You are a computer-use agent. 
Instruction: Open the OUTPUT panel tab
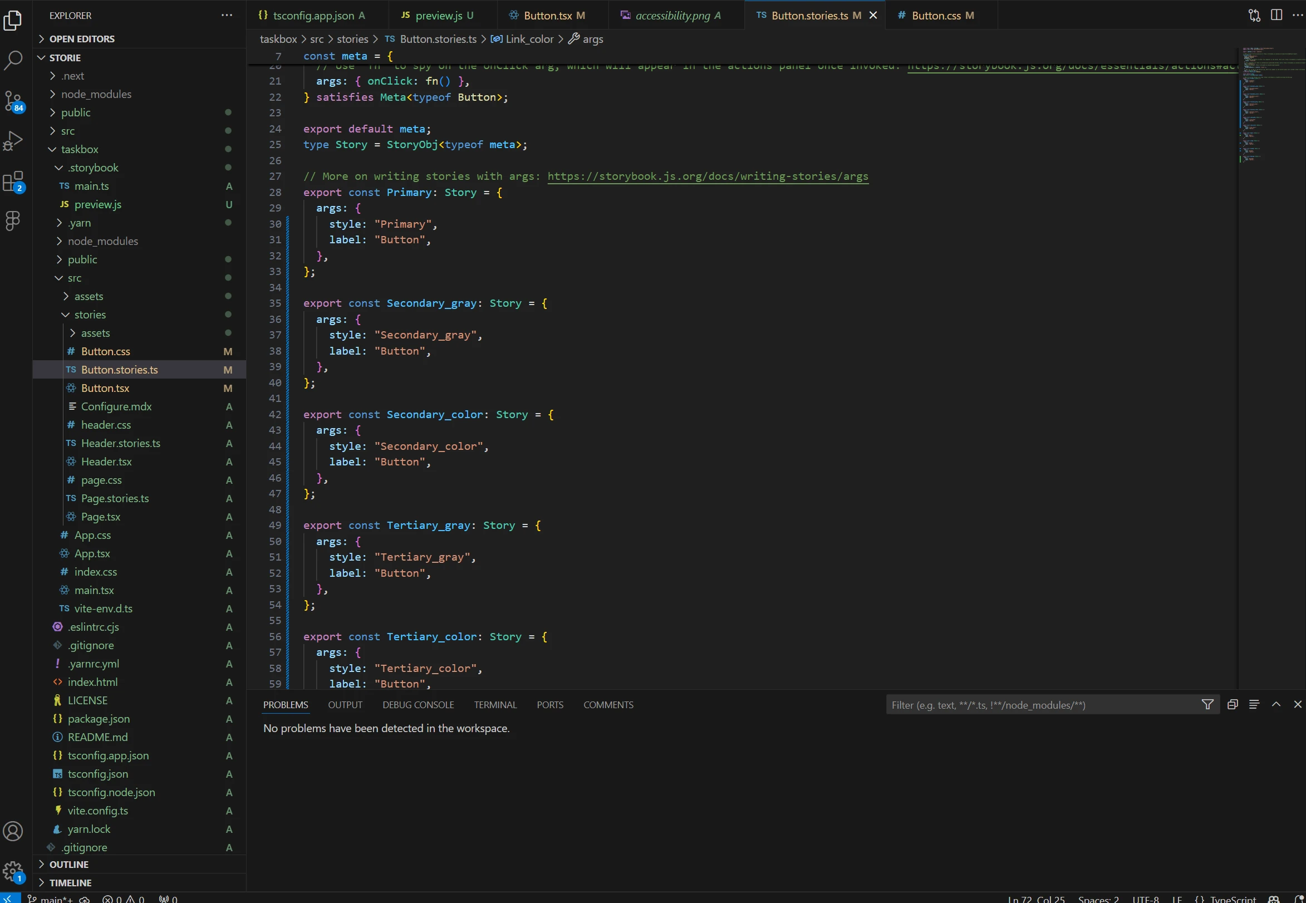tap(345, 704)
